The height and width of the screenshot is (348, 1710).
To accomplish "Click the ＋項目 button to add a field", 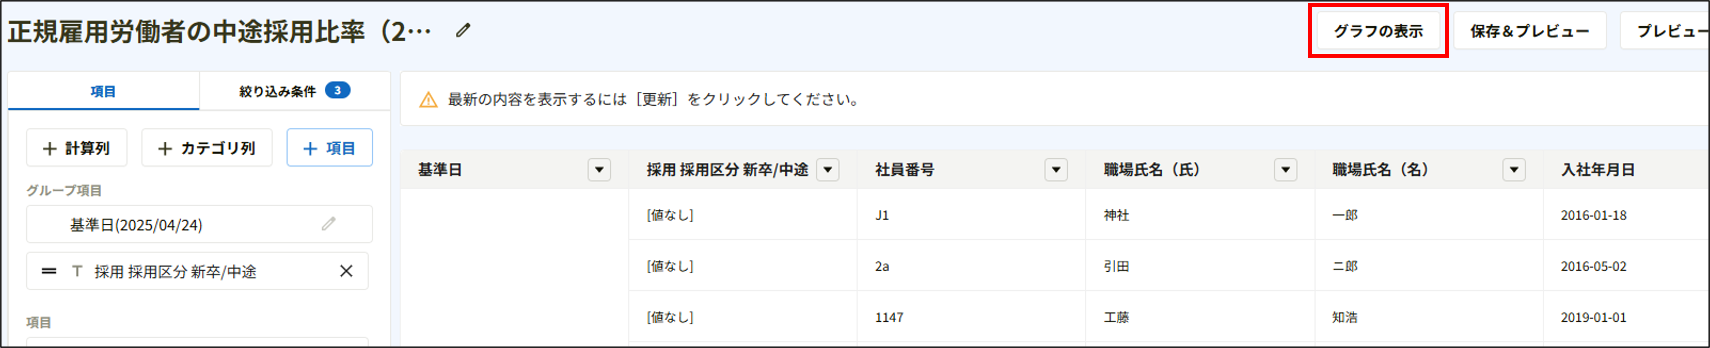I will click(x=329, y=147).
